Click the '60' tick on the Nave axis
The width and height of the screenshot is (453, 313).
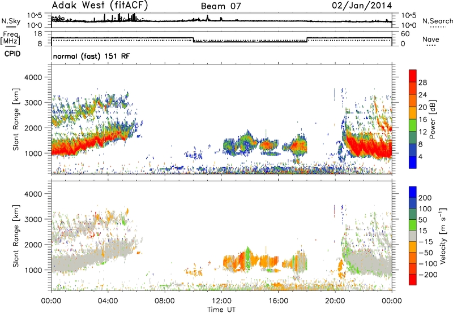click(405, 34)
